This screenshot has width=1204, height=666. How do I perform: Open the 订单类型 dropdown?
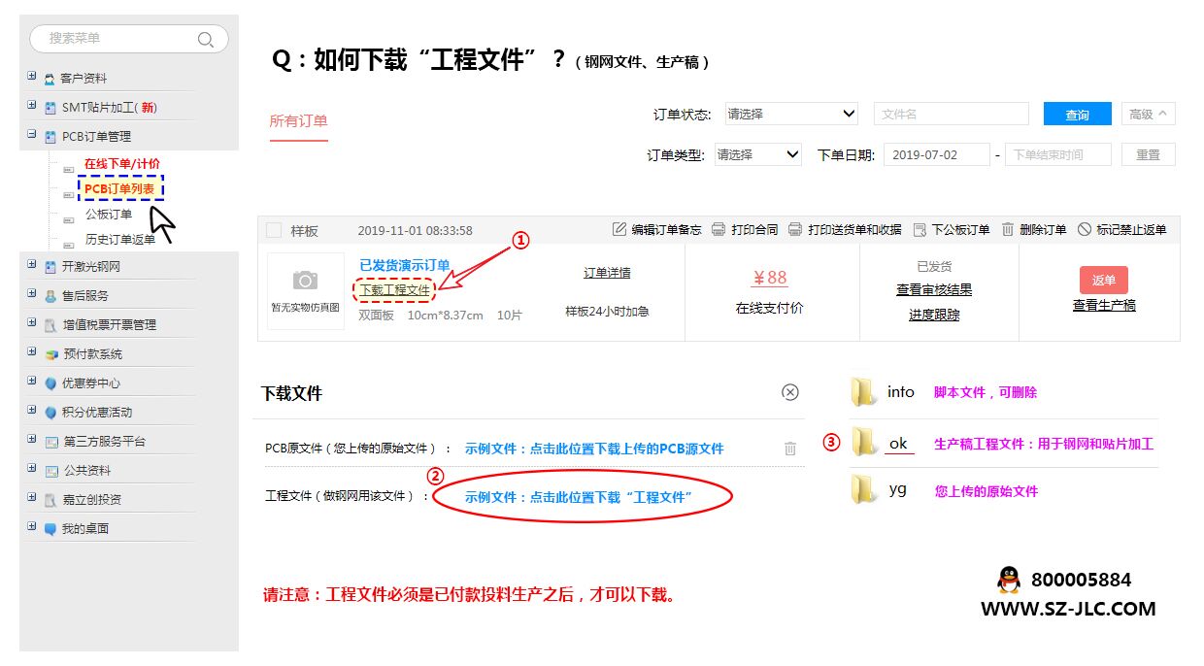pyautogui.click(x=757, y=154)
